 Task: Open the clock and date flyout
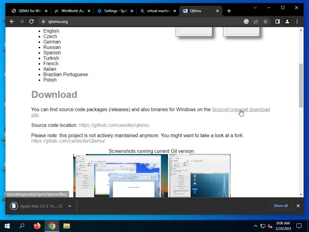click(283, 226)
